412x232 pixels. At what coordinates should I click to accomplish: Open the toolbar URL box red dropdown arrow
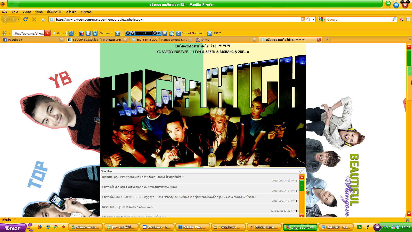(x=47, y=33)
